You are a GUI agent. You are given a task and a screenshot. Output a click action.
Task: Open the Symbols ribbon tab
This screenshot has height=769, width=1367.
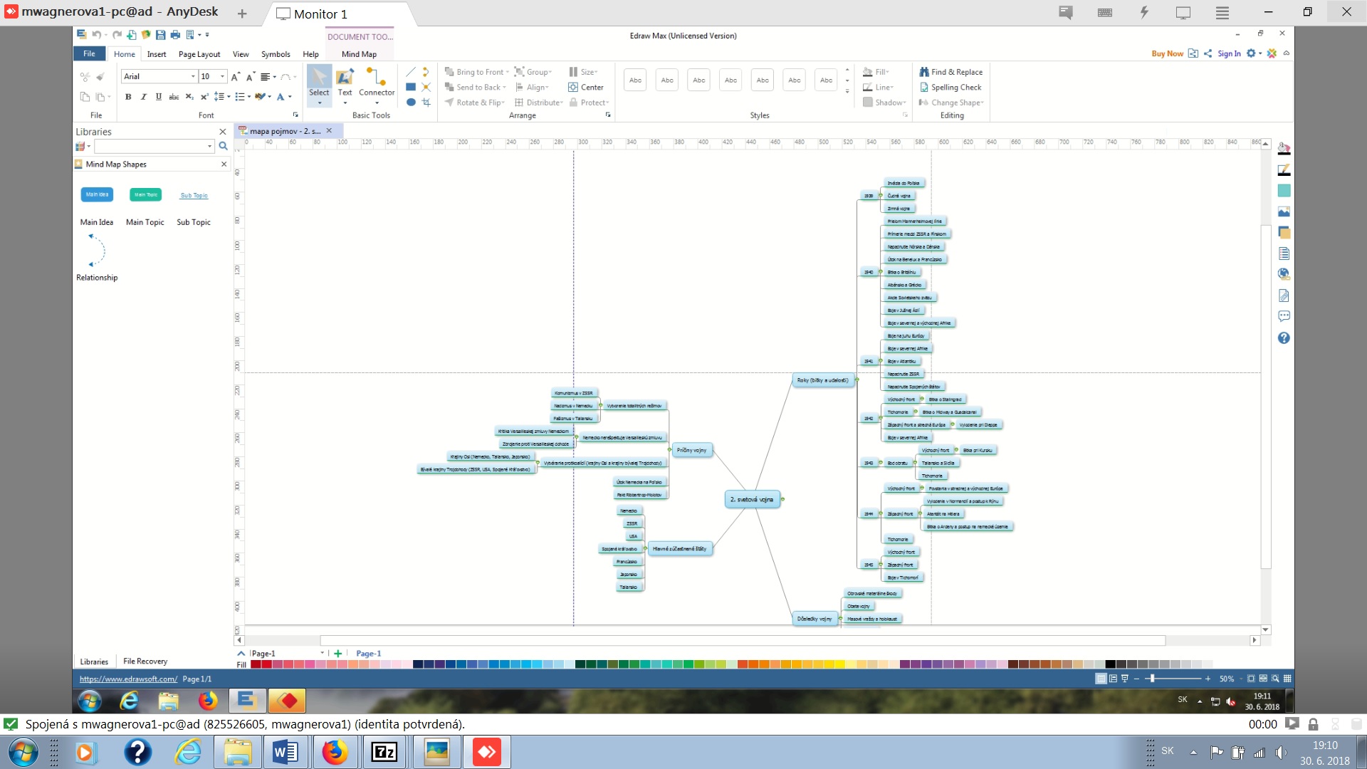[276, 54]
